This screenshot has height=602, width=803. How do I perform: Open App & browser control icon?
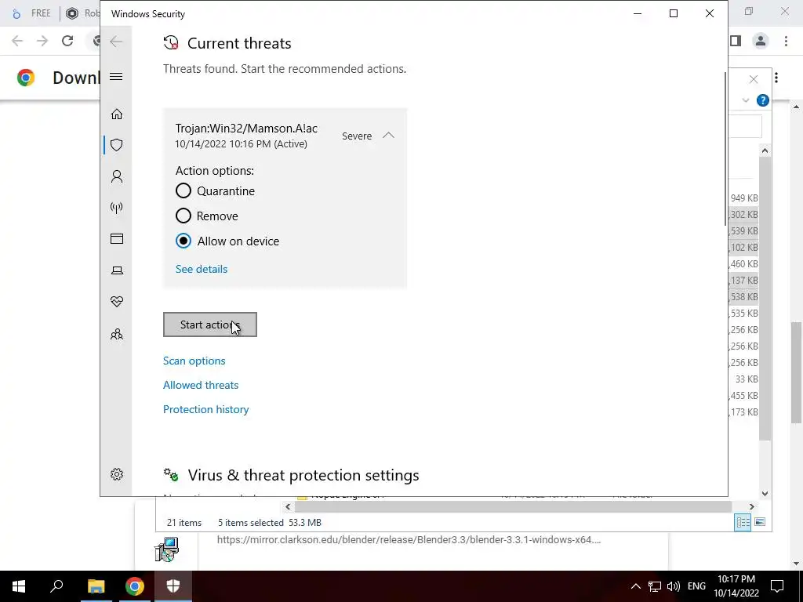[117, 238]
